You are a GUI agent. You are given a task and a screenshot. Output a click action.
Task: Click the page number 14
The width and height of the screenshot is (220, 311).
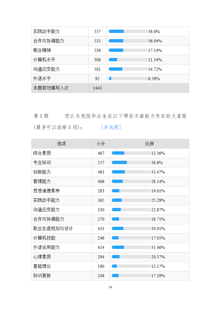pos(110,287)
